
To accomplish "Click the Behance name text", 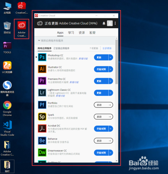I will [52, 139].
